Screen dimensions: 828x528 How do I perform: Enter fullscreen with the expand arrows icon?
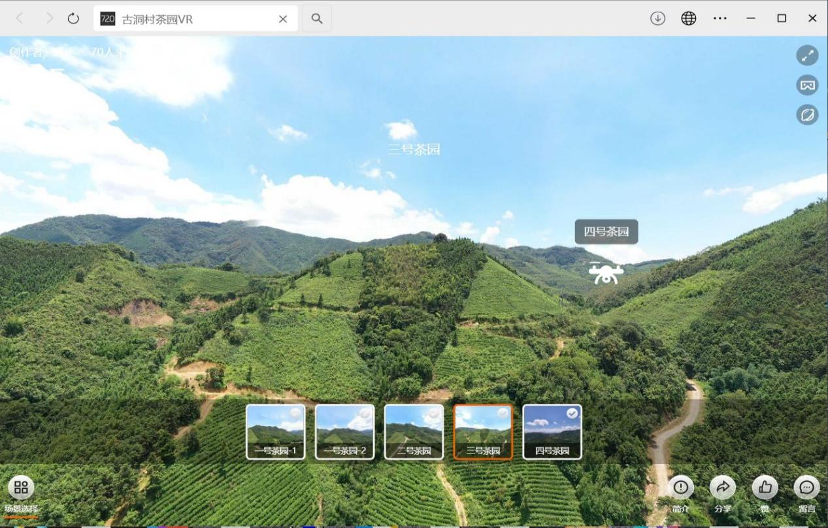pos(807,56)
